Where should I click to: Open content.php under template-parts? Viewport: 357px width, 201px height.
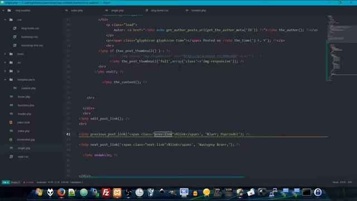(28, 88)
